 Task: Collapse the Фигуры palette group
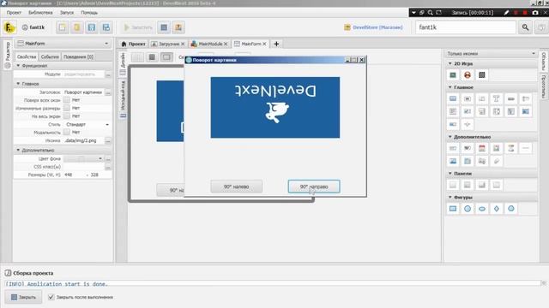click(449, 197)
